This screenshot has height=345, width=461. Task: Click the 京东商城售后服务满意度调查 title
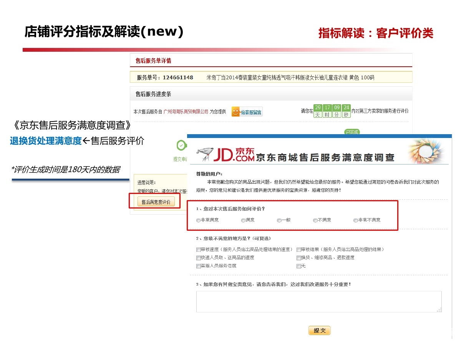click(x=325, y=157)
